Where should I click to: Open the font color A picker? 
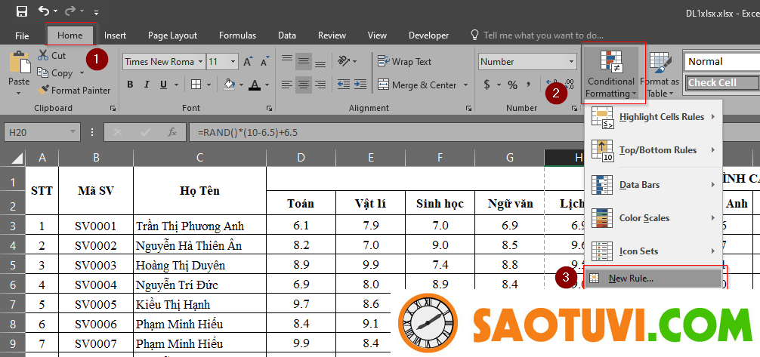click(255, 85)
